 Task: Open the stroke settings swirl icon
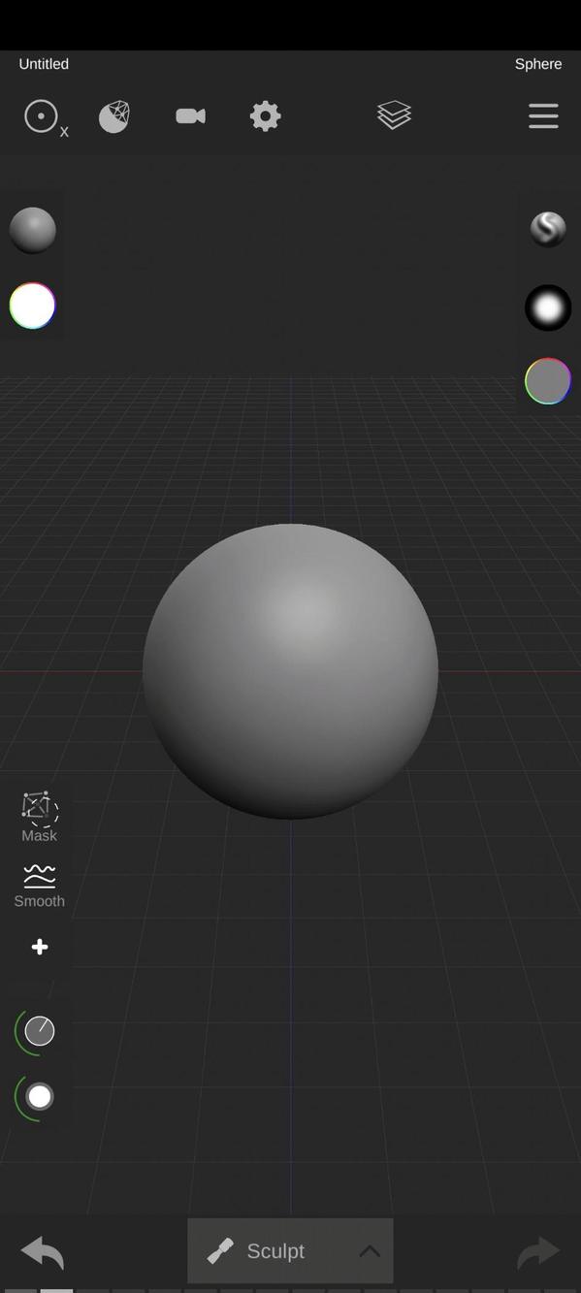pos(548,229)
